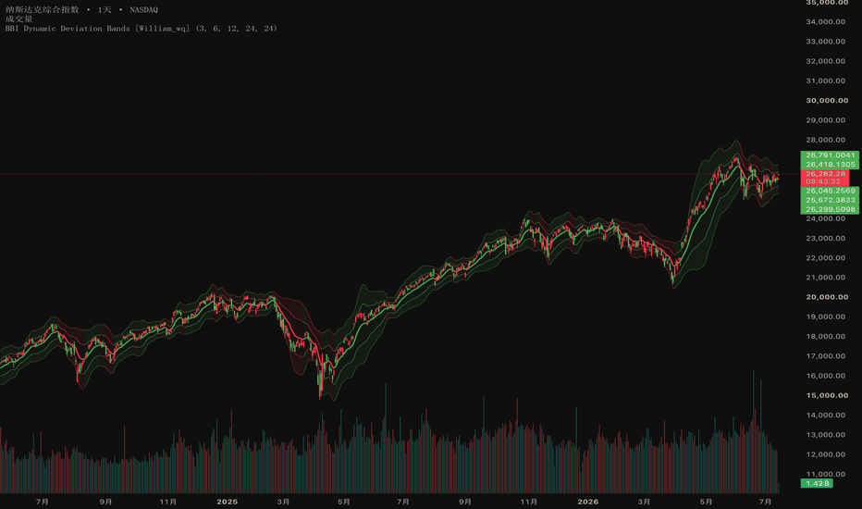Click the final 7月 label on time axis
862x509 pixels.
click(765, 502)
